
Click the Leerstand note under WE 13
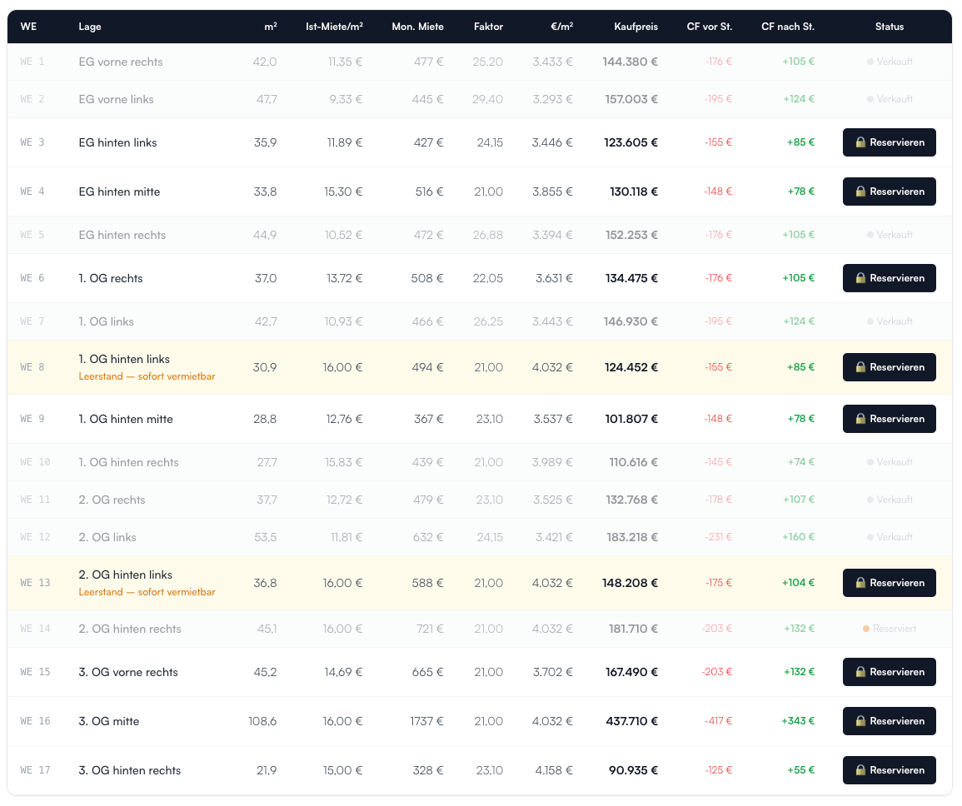point(147,592)
